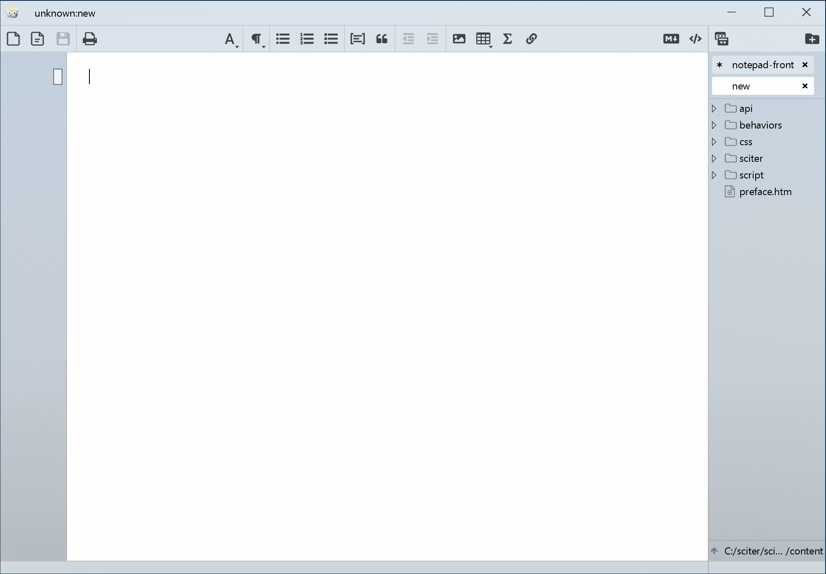
Task: Create a new blank document
Action: pos(13,39)
